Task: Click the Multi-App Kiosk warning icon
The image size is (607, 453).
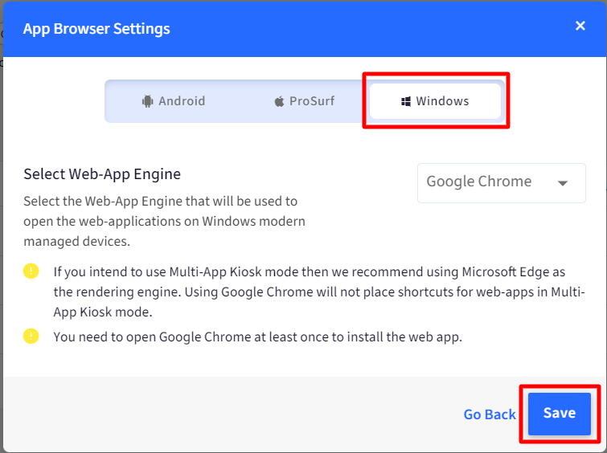Action: [31, 271]
